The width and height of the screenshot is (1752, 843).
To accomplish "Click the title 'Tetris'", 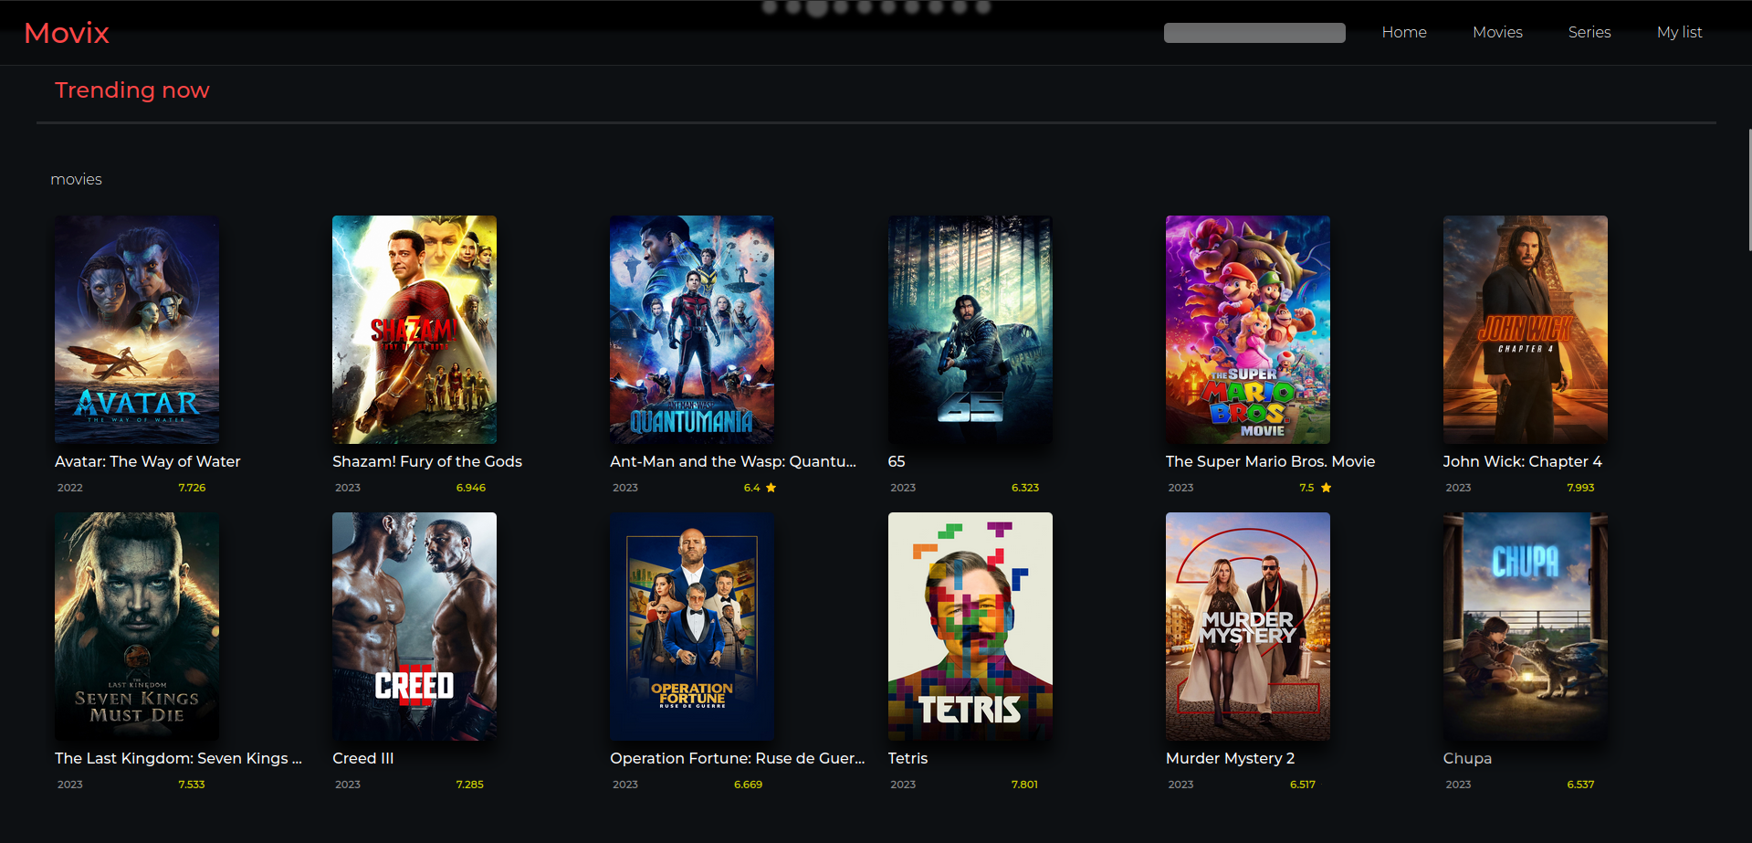I will (907, 759).
